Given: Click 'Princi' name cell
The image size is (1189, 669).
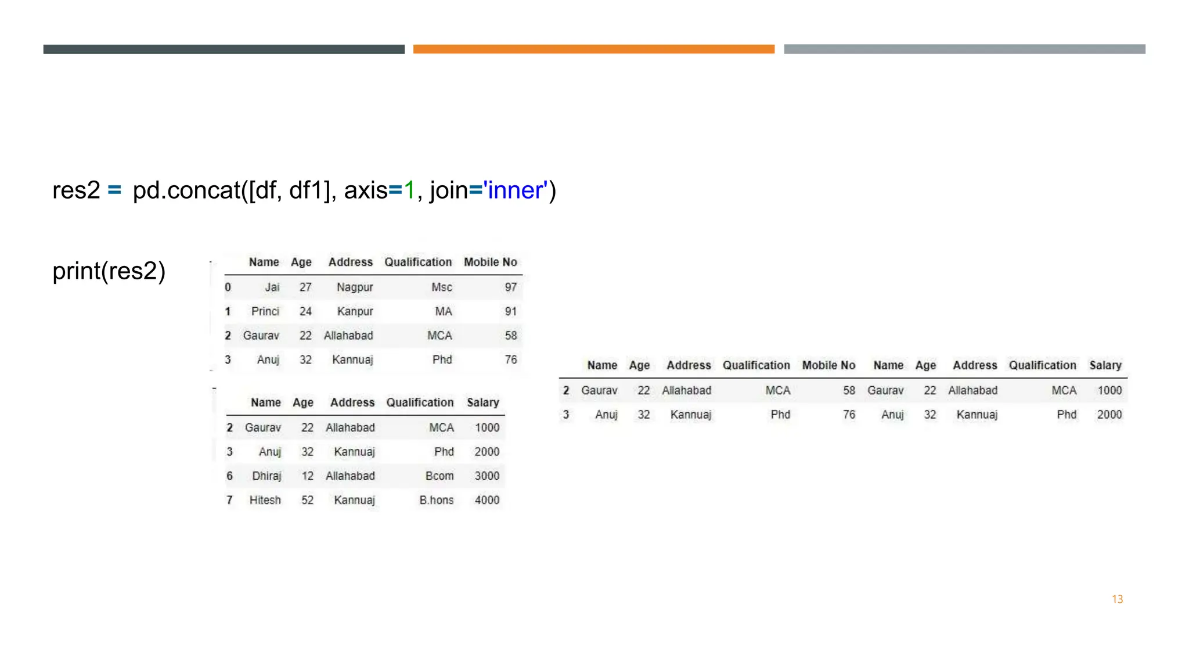Looking at the screenshot, I should (x=265, y=312).
